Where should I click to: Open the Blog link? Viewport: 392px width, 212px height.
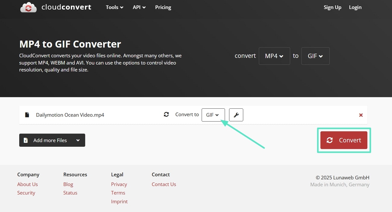tap(68, 184)
